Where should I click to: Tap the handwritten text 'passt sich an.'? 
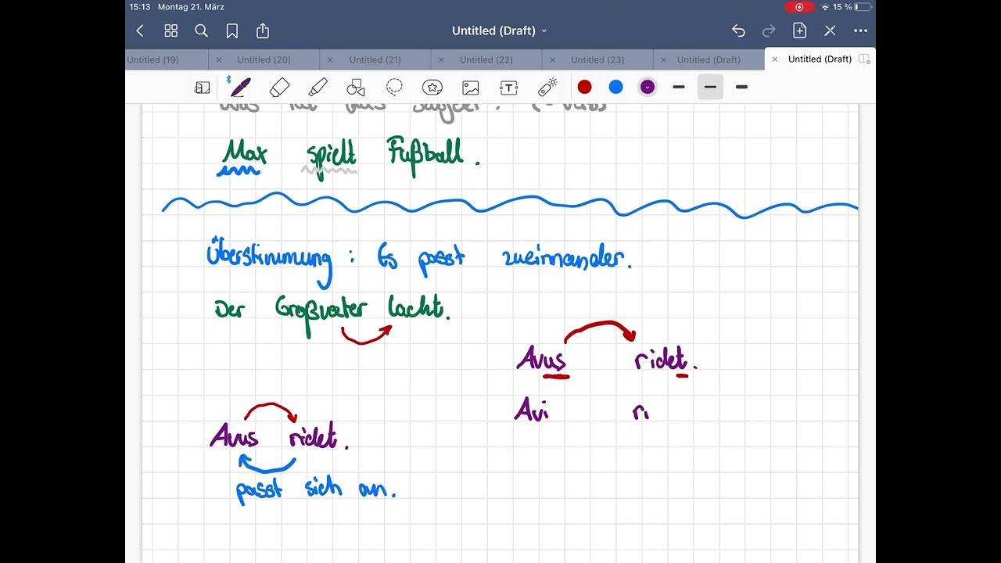[315, 489]
